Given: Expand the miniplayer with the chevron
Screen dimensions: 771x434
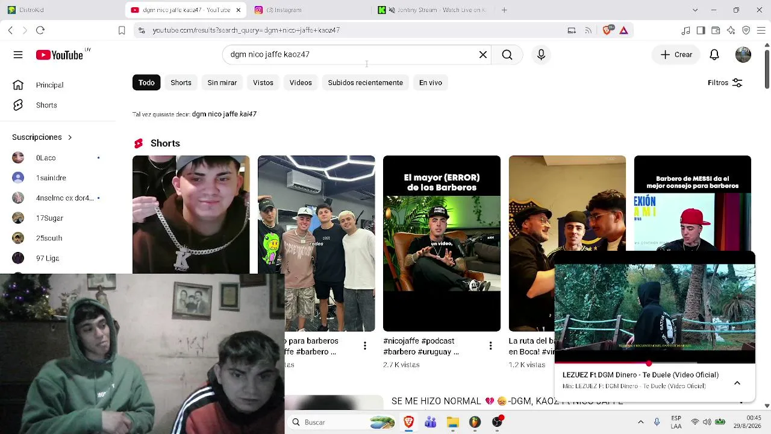Looking at the screenshot, I should [x=737, y=383].
